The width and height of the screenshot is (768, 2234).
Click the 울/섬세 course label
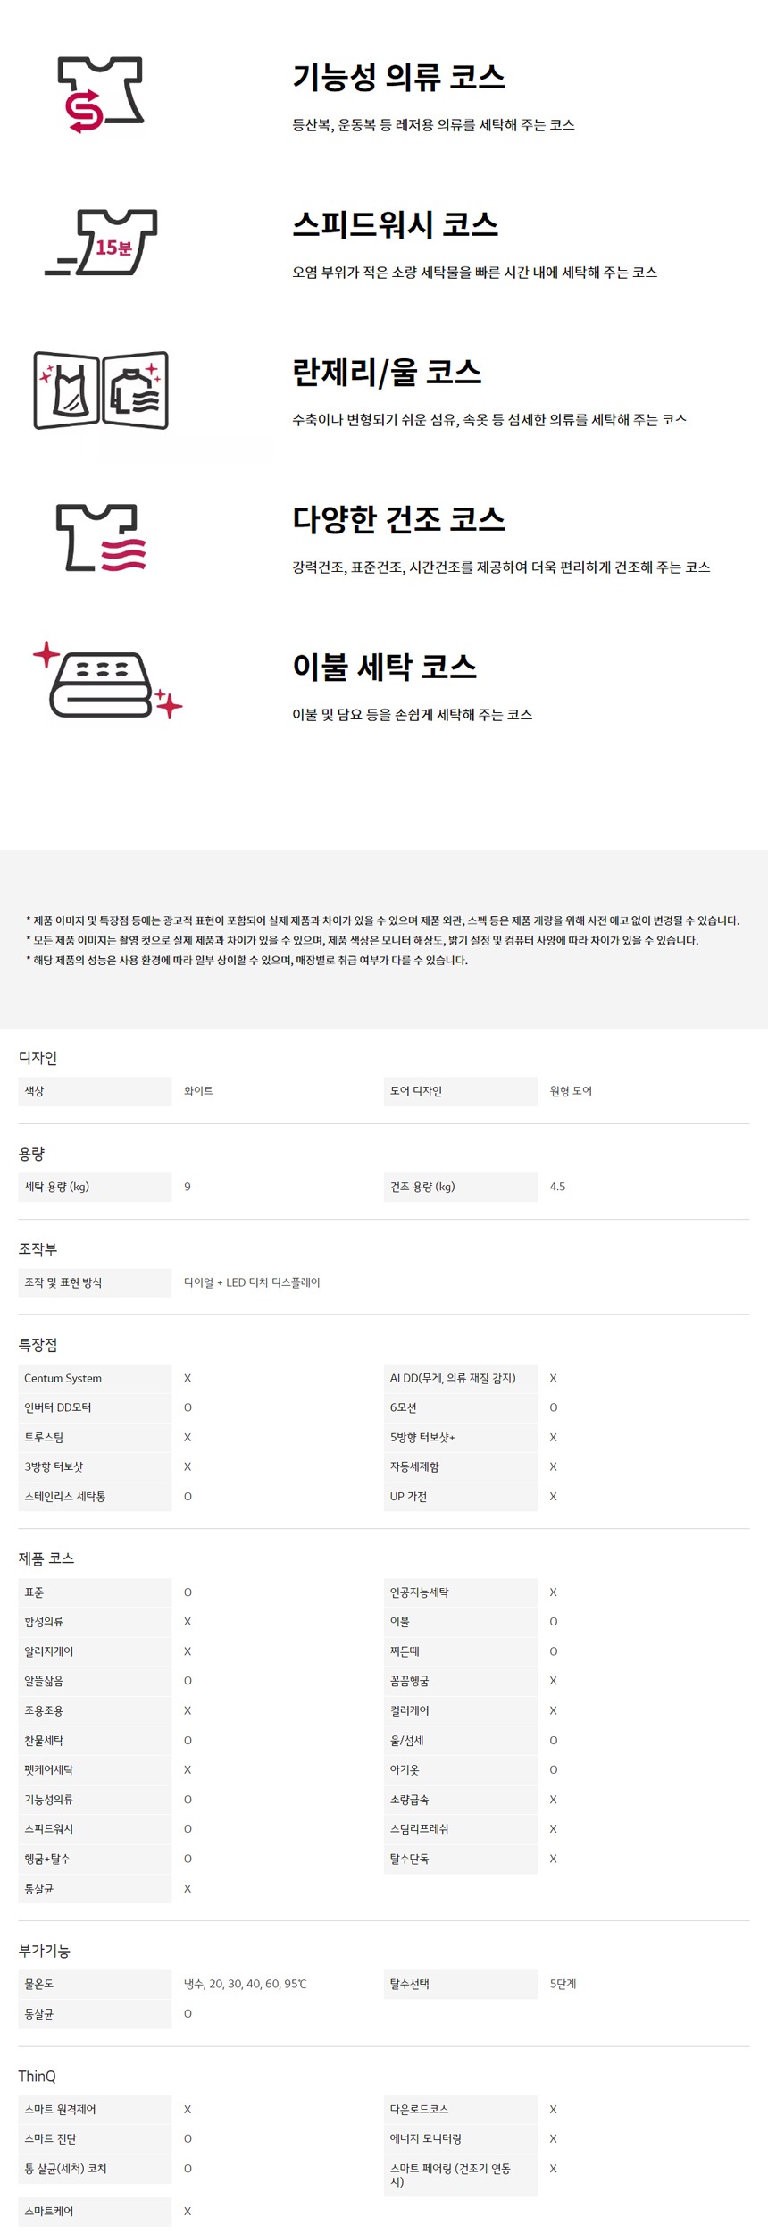pyautogui.click(x=461, y=1740)
